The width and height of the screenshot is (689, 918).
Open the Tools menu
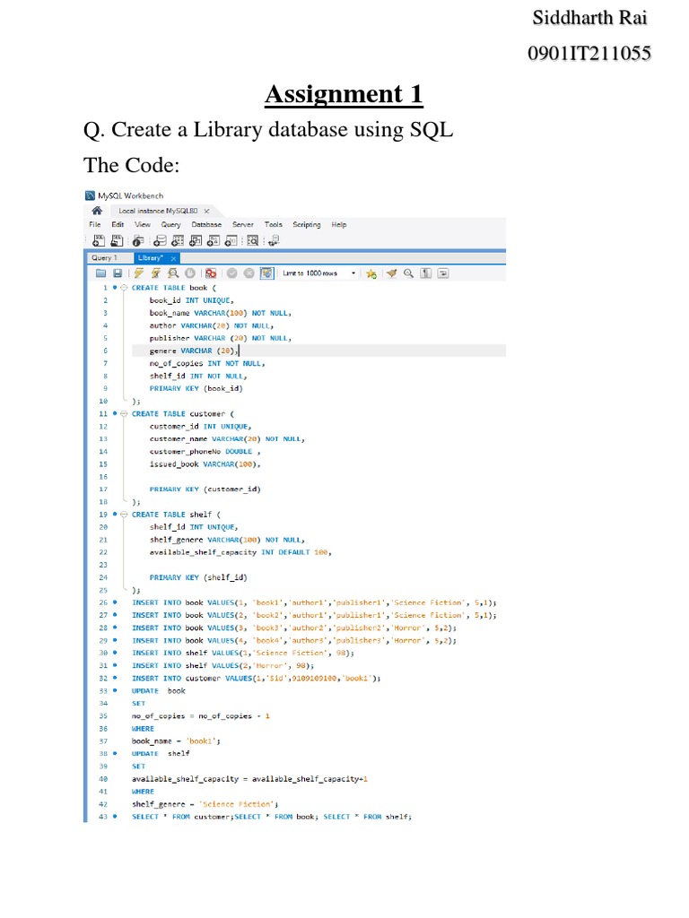(x=273, y=224)
